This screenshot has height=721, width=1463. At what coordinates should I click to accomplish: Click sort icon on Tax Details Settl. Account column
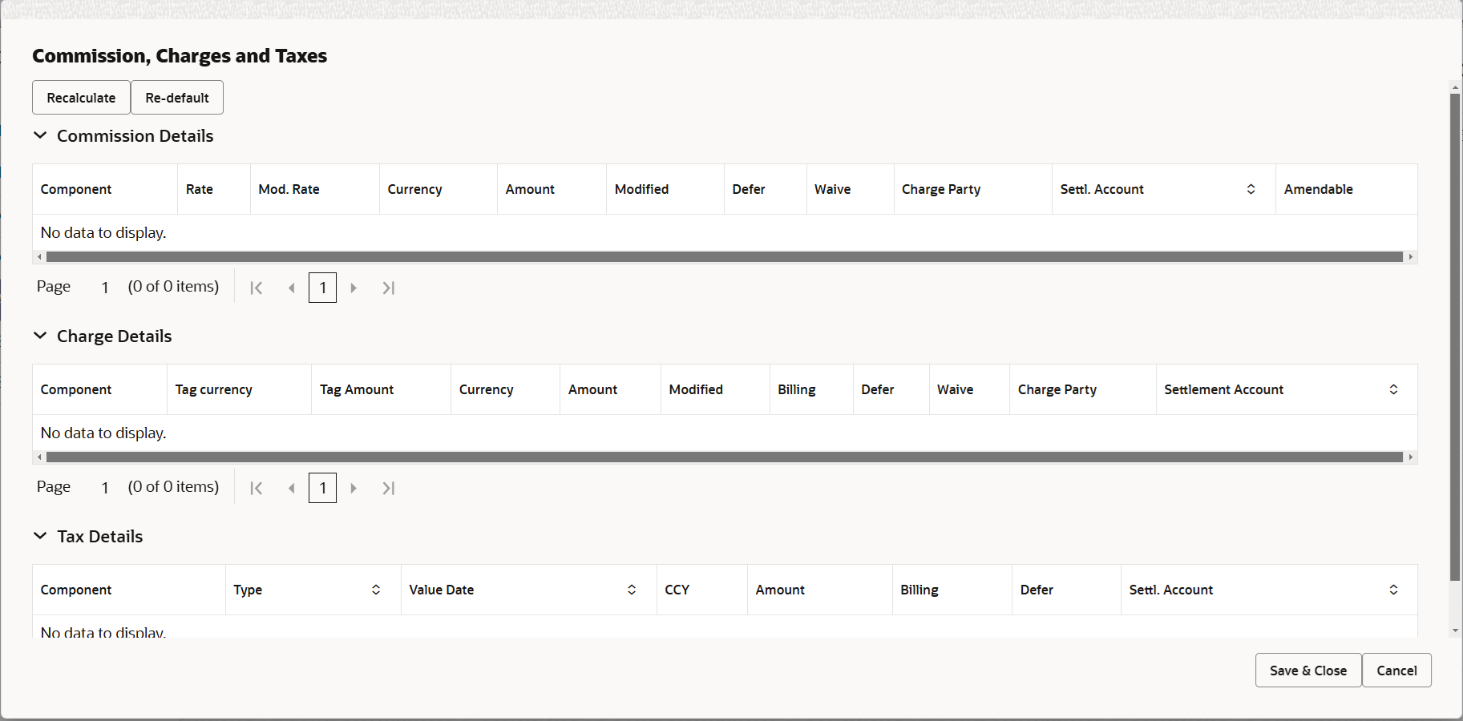[x=1393, y=590]
